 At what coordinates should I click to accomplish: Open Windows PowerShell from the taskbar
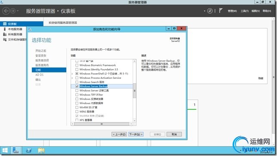(x=29, y=151)
